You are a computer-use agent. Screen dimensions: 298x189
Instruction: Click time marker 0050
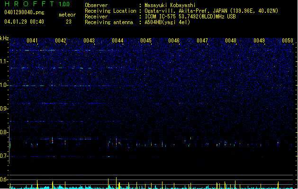pyautogui.click(x=288, y=41)
